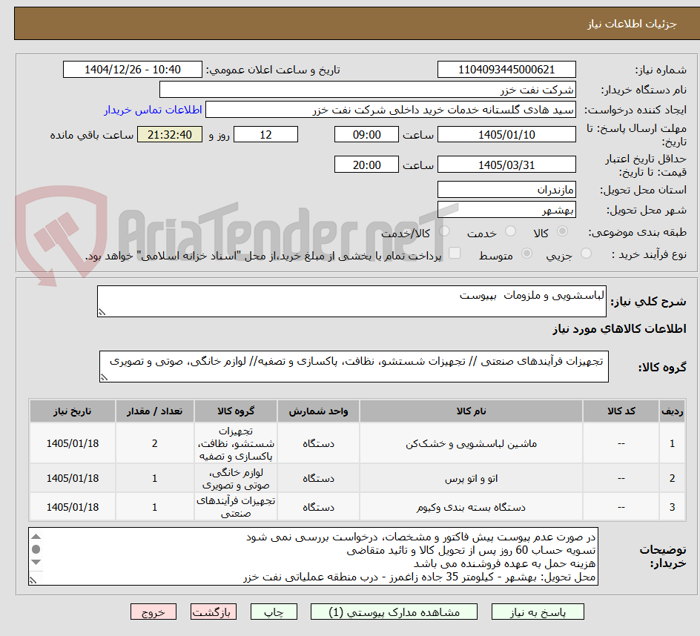Image resolution: width=700 pixels, height=636 pixels.
Task: Click quantity 2 in washing machine row
Action: 154,443
